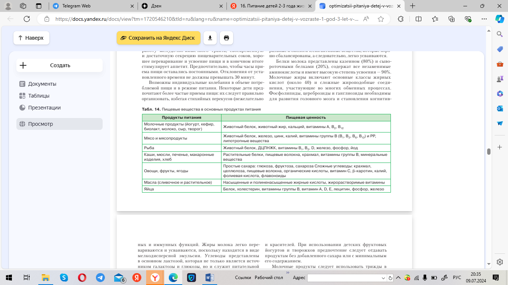Viewport: 508px width, 285px height.
Task: Open a new browser tab
Action: pyautogui.click(x=412, y=6)
